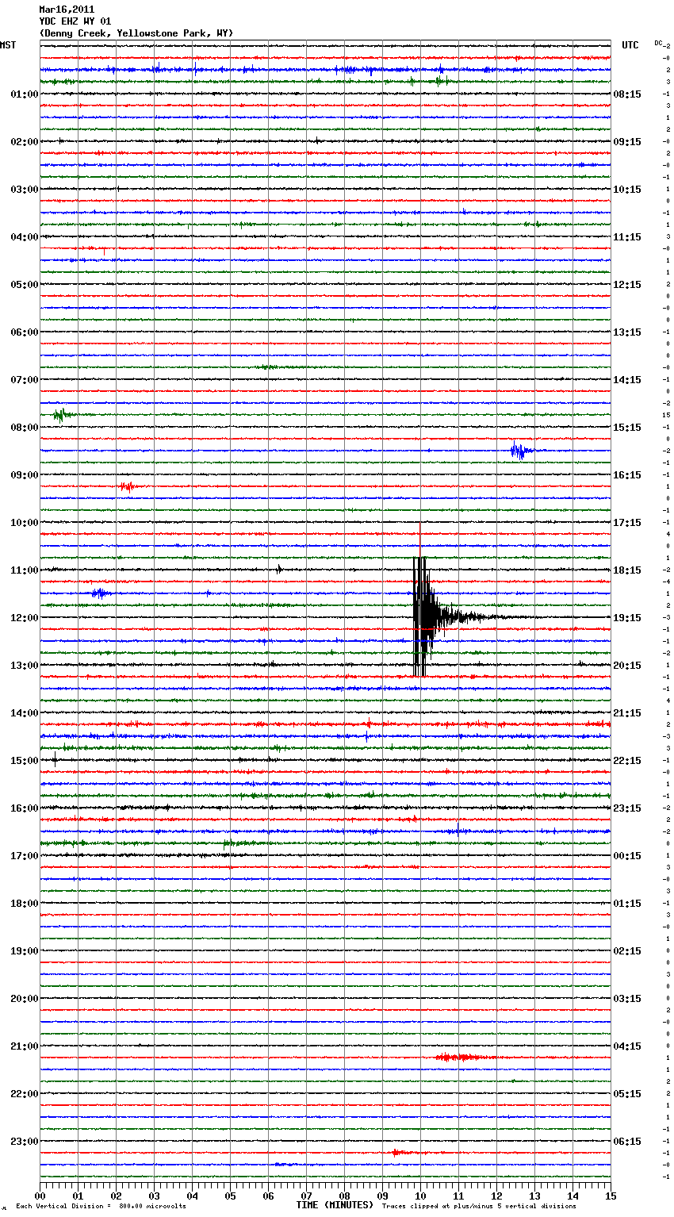Click the red event on the 23:15 trace
This screenshot has height=1217, width=674.
pos(400,1152)
